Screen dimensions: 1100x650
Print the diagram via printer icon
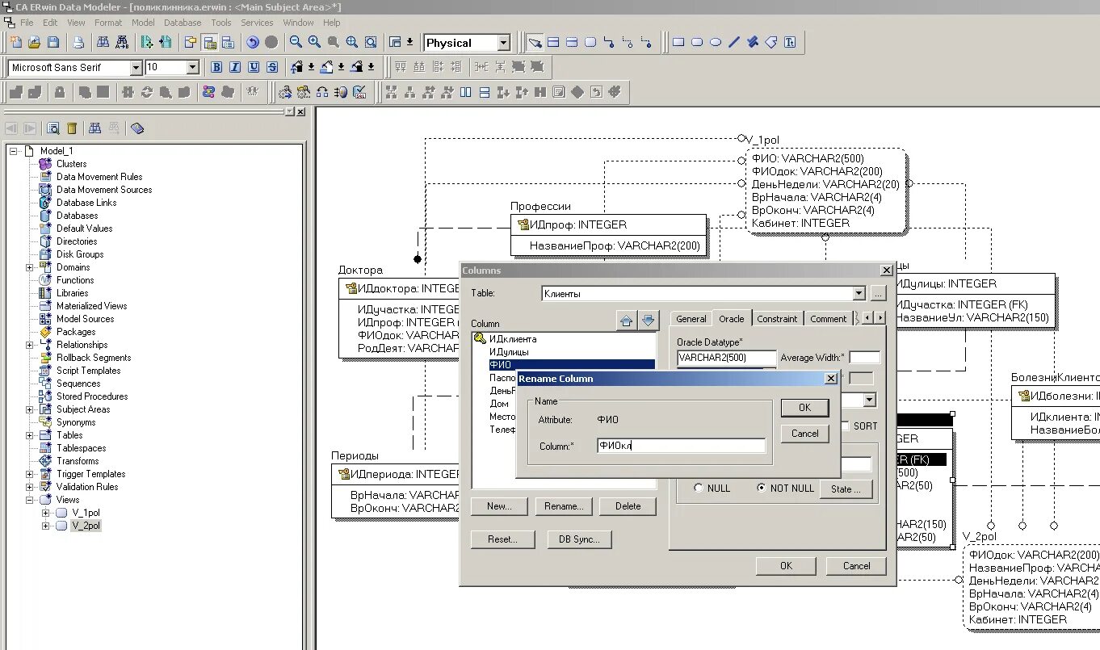tap(78, 42)
